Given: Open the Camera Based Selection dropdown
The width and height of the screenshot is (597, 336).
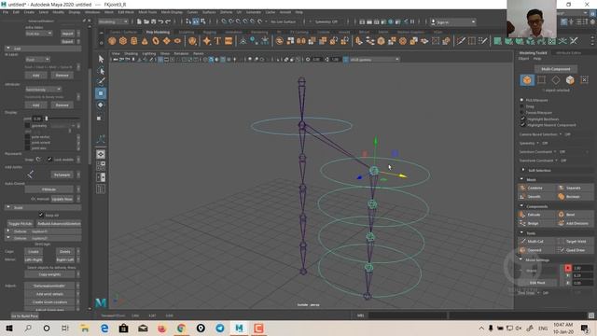Looking at the screenshot, I should coord(561,134).
